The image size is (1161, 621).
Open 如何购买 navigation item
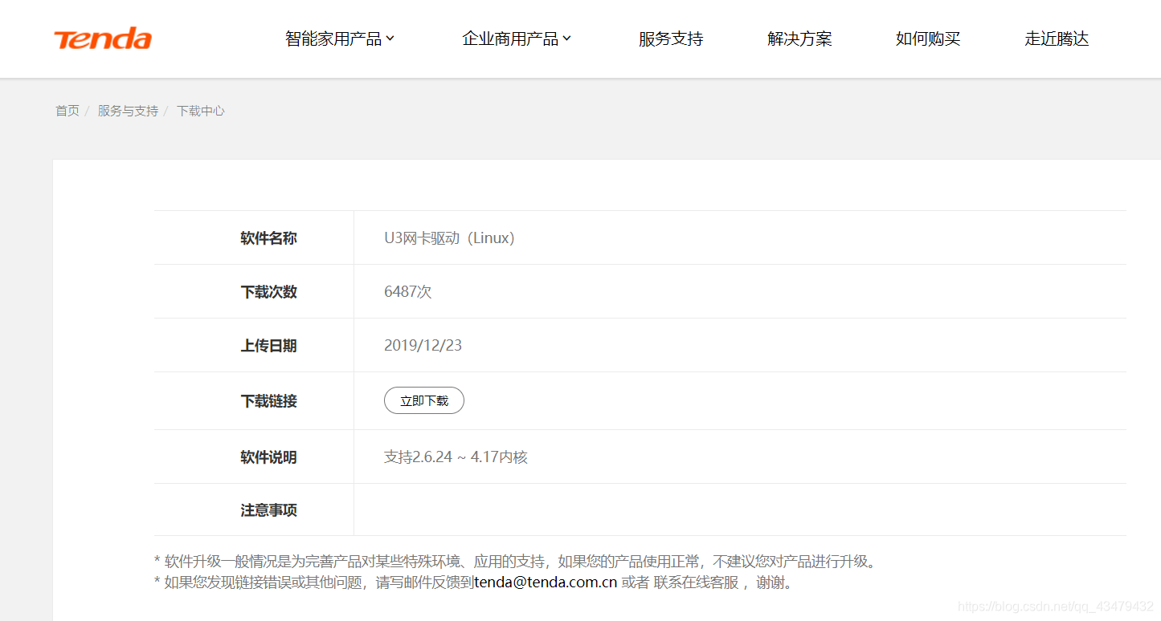pyautogui.click(x=928, y=39)
